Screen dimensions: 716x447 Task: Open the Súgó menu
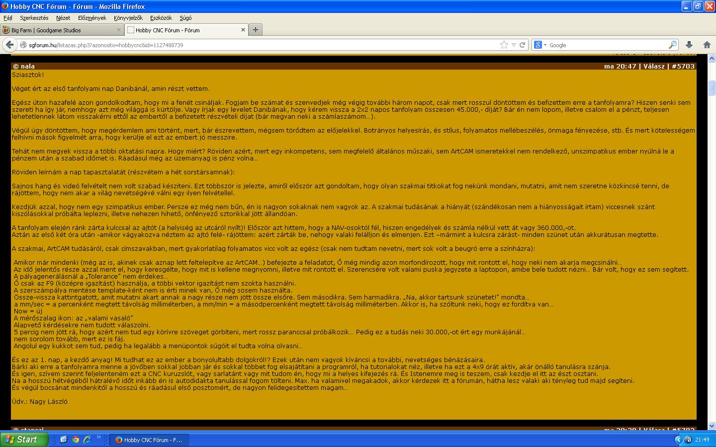[x=185, y=18]
